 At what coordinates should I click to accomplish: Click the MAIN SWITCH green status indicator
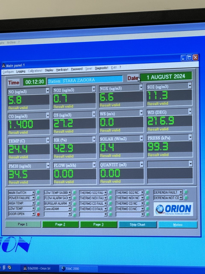(38, 192)
